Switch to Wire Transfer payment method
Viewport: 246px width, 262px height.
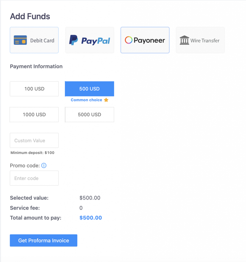205,40
